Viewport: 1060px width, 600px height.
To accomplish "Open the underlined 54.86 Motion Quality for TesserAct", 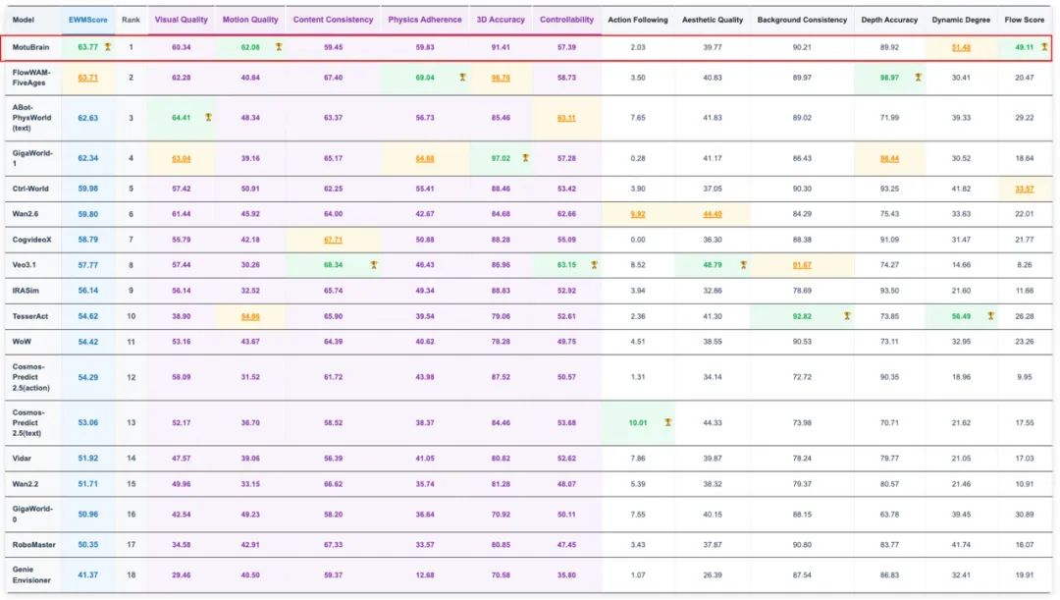I will coord(250,316).
